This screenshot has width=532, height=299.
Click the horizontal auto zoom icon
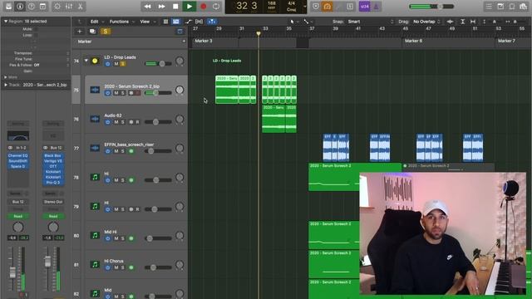473,22
